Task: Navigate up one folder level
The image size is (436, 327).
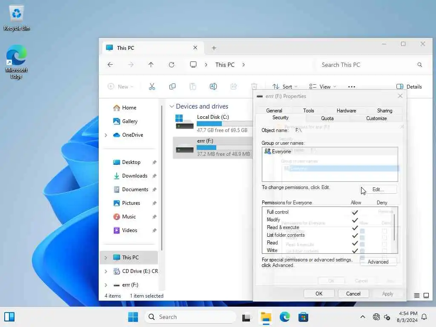Action: coord(151,65)
